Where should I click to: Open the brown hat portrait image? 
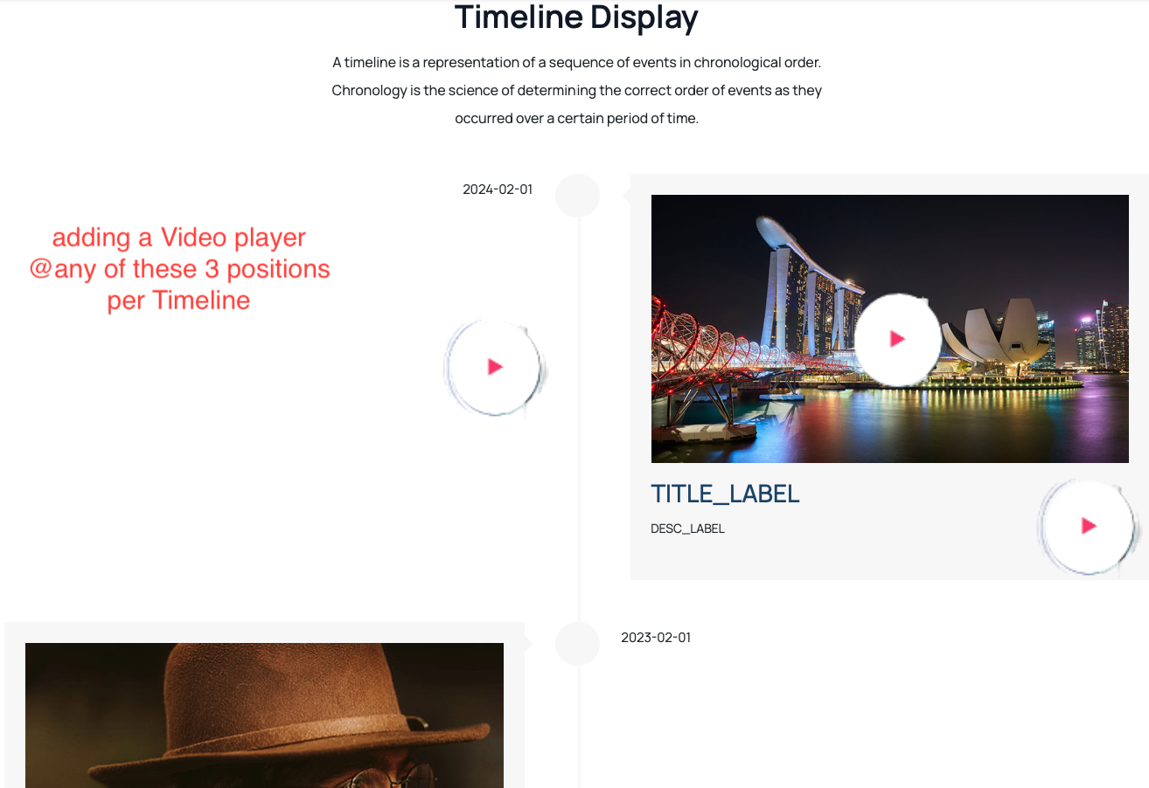pos(264,715)
